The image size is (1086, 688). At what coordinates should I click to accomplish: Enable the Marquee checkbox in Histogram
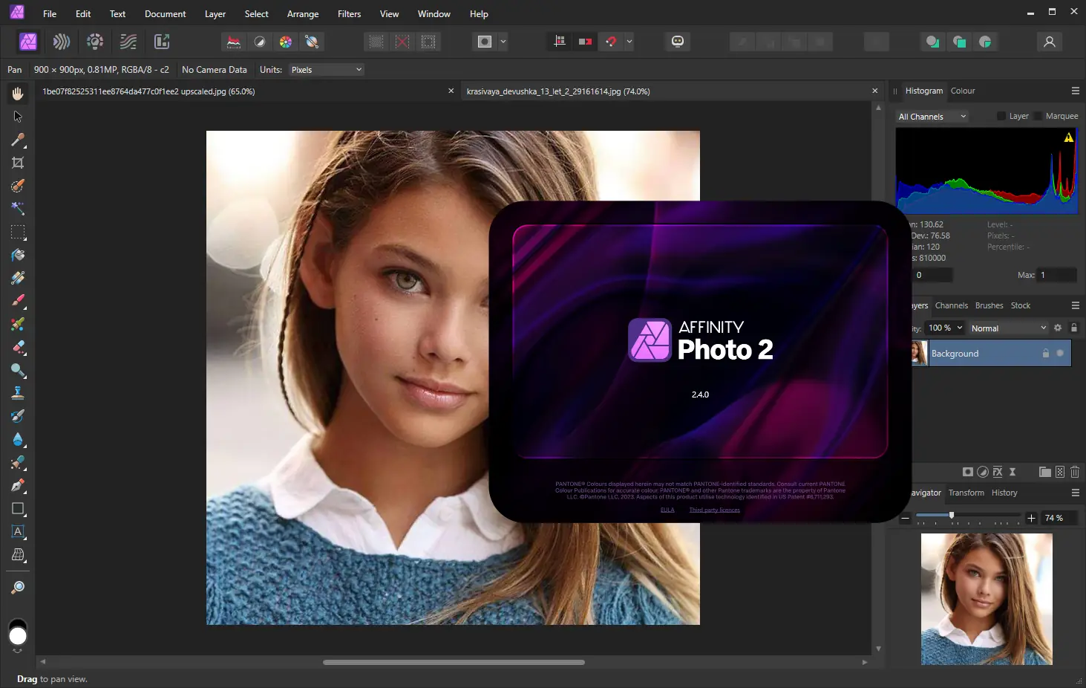[1038, 116]
